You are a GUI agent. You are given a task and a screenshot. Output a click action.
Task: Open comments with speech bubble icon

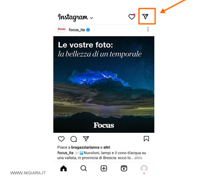(x=74, y=139)
